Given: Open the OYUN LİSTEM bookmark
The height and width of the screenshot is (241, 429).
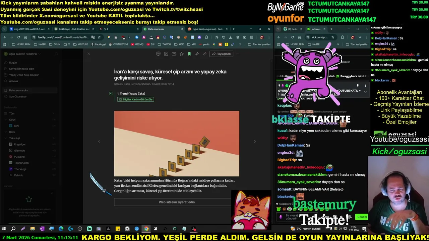Looking at the screenshot, I should (118, 44).
